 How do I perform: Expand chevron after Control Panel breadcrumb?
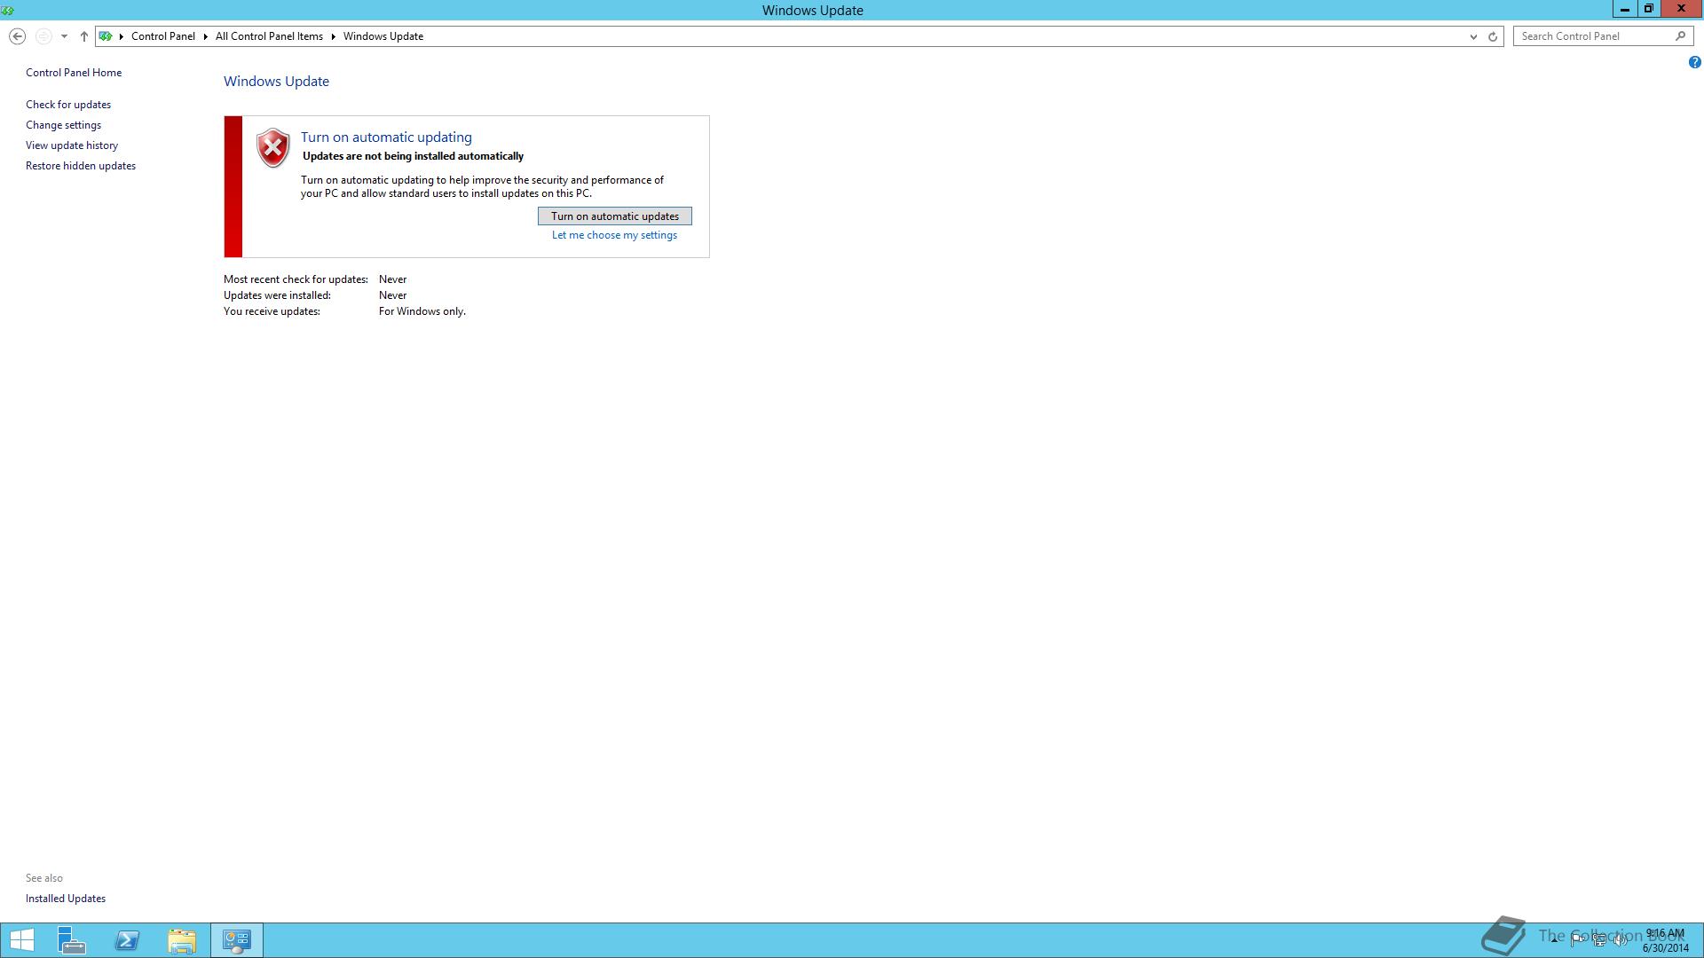click(x=206, y=36)
